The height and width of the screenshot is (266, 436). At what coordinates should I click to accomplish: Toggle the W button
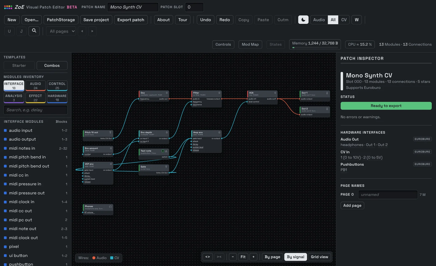356,20
